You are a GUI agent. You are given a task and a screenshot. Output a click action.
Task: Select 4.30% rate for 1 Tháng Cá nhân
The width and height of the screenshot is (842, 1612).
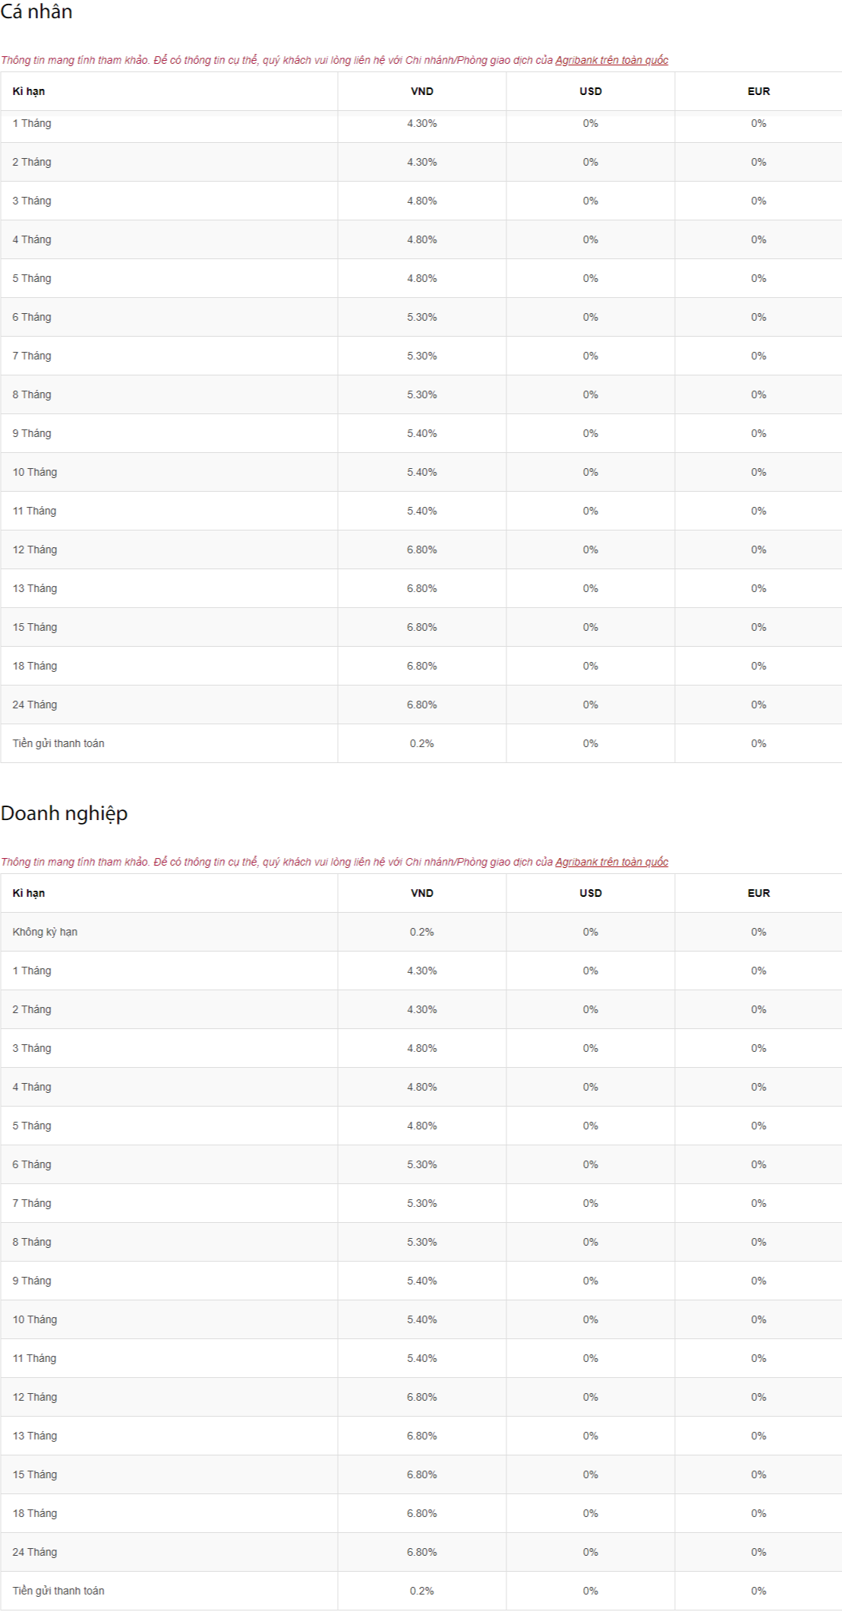point(422,123)
